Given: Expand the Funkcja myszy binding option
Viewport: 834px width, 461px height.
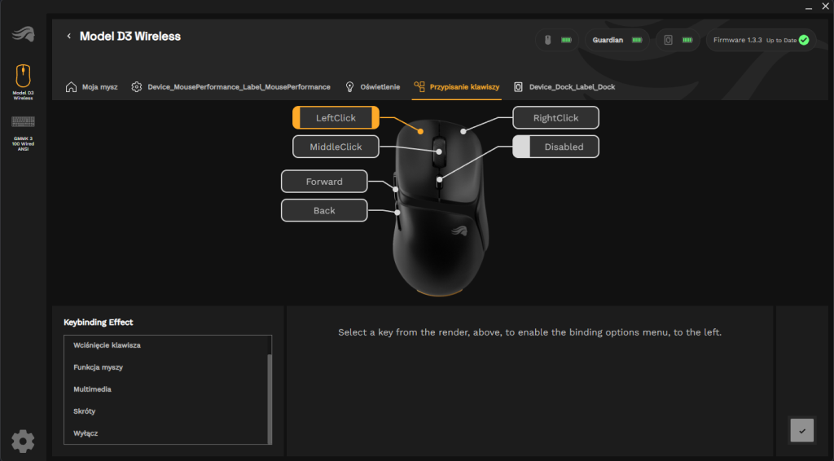Looking at the screenshot, I should click(98, 367).
